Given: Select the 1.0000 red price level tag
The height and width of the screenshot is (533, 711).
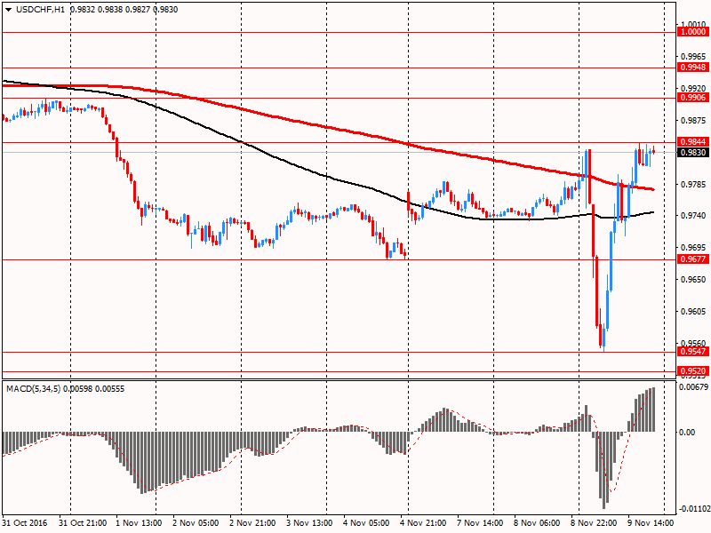Looking at the screenshot, I should pos(692,32).
